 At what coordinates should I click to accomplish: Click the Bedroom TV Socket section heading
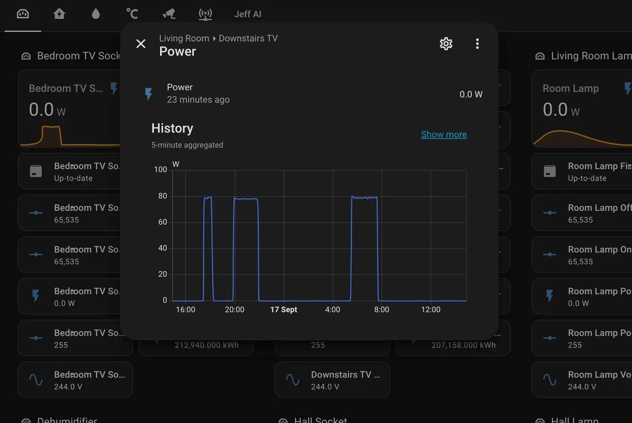[79, 56]
